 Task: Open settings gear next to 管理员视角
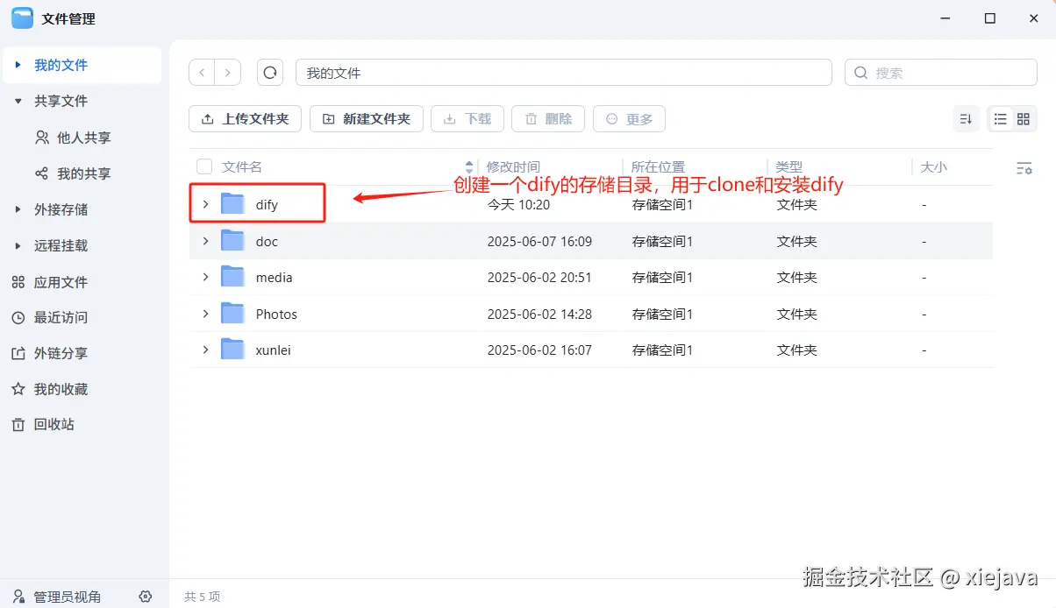point(146,597)
